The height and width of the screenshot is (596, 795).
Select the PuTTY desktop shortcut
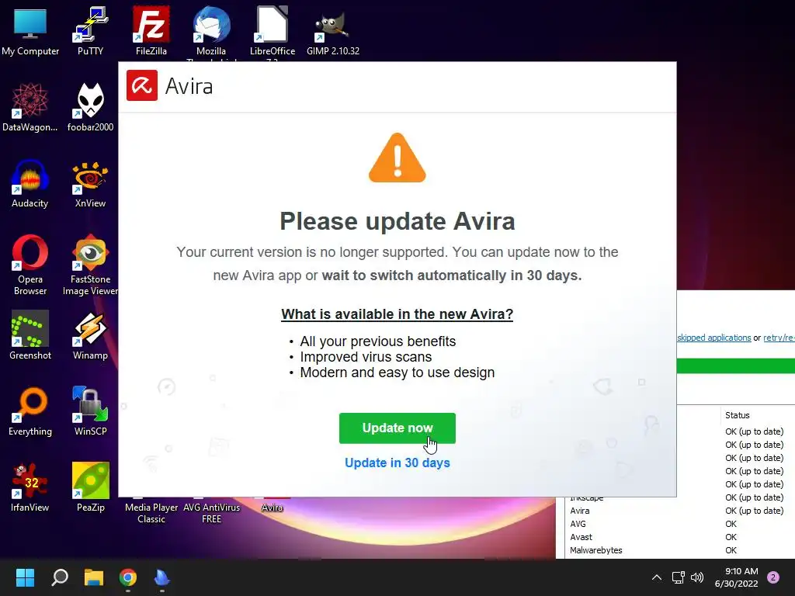tap(90, 31)
